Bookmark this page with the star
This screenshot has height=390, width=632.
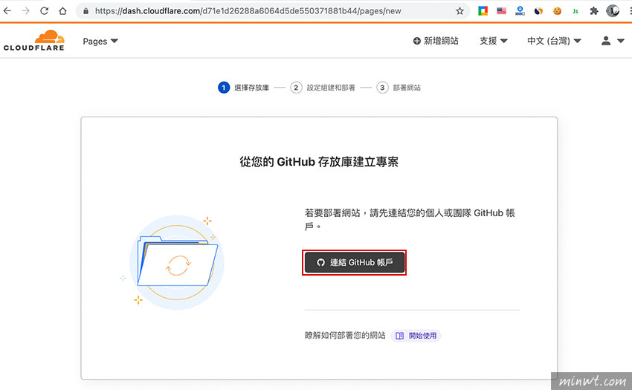(460, 11)
